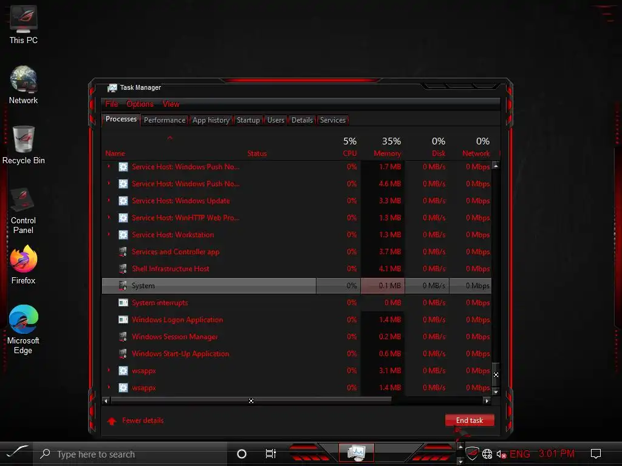Screen dimensions: 622x466
Task: Click the Task Manager title bar icon
Action: (112, 87)
